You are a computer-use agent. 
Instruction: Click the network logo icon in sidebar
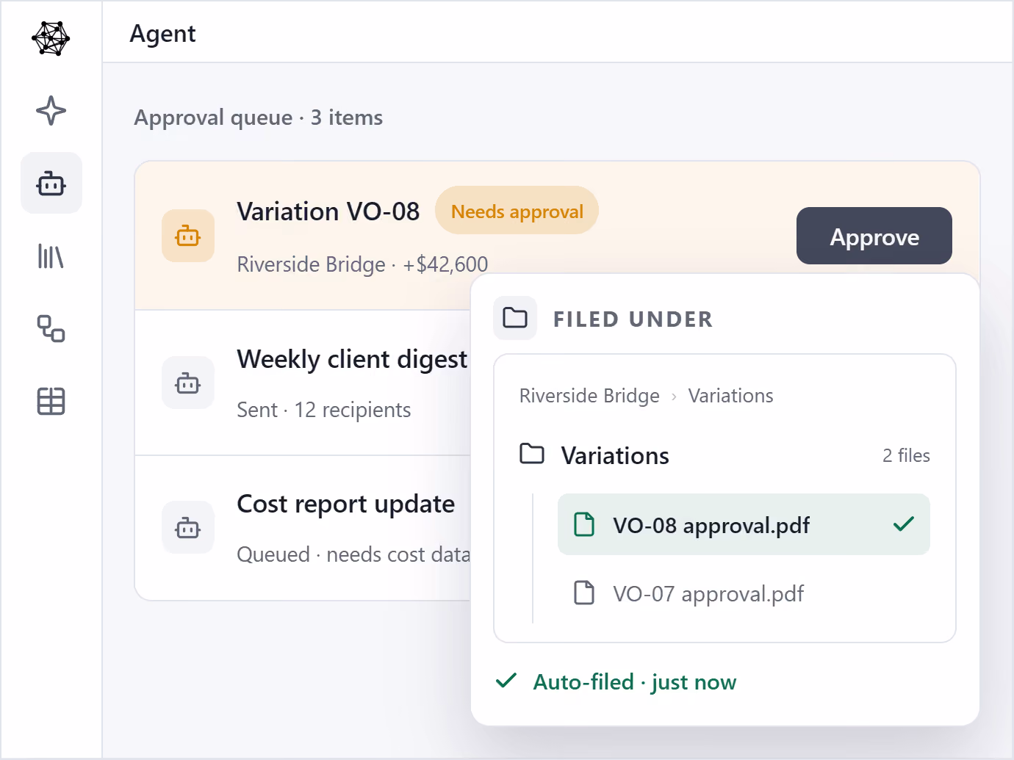point(51,38)
